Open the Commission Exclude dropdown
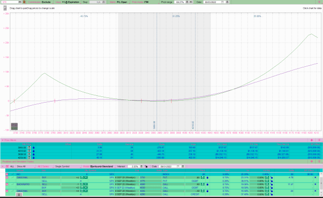The height and width of the screenshot is (198, 323). click(40, 2)
